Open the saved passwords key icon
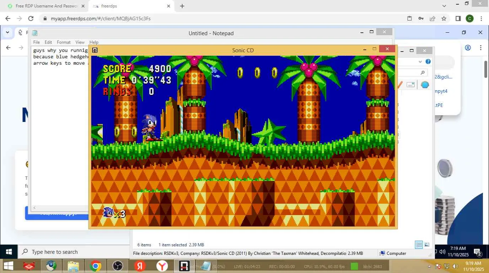Image resolution: width=489 pixels, height=273 pixels. pyautogui.click(x=421, y=18)
